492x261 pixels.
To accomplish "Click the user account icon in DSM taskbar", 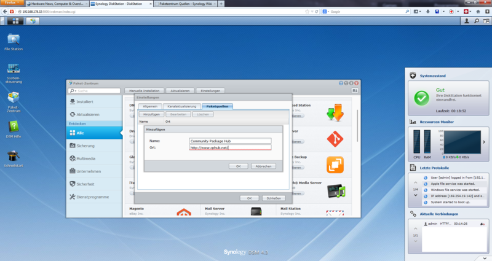I will (x=467, y=21).
